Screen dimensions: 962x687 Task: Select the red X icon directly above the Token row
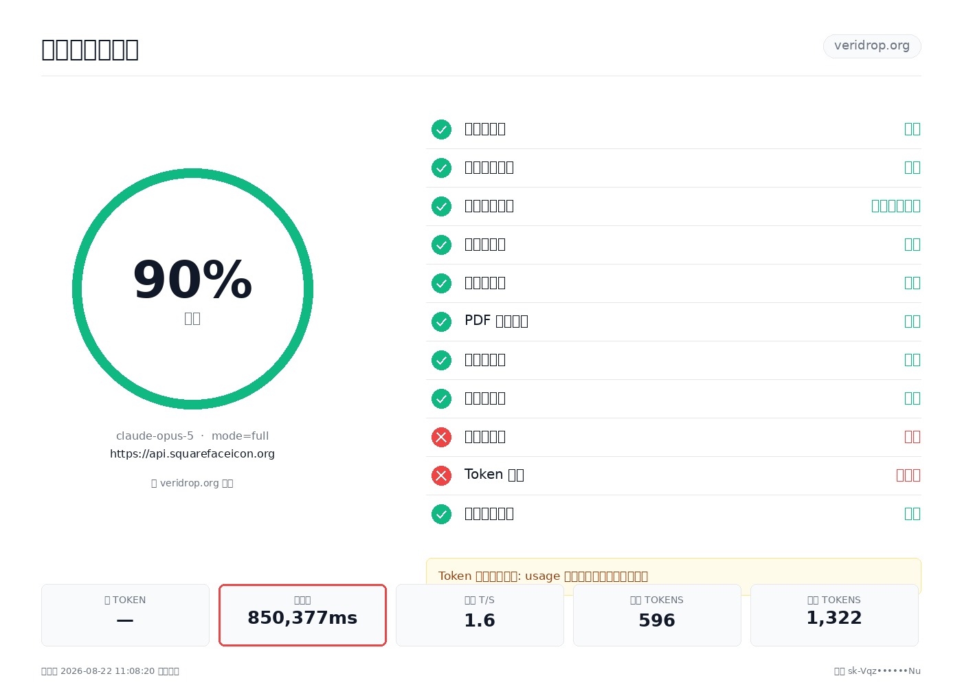click(x=441, y=437)
